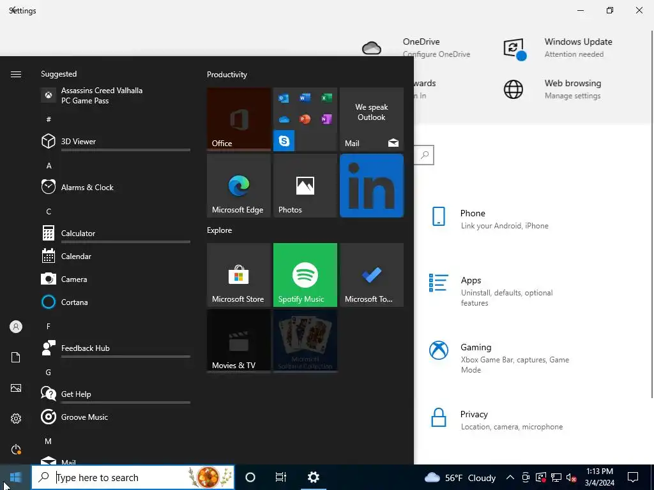This screenshot has width=654, height=490.
Task: Open Gaming settings category
Action: click(x=499, y=358)
